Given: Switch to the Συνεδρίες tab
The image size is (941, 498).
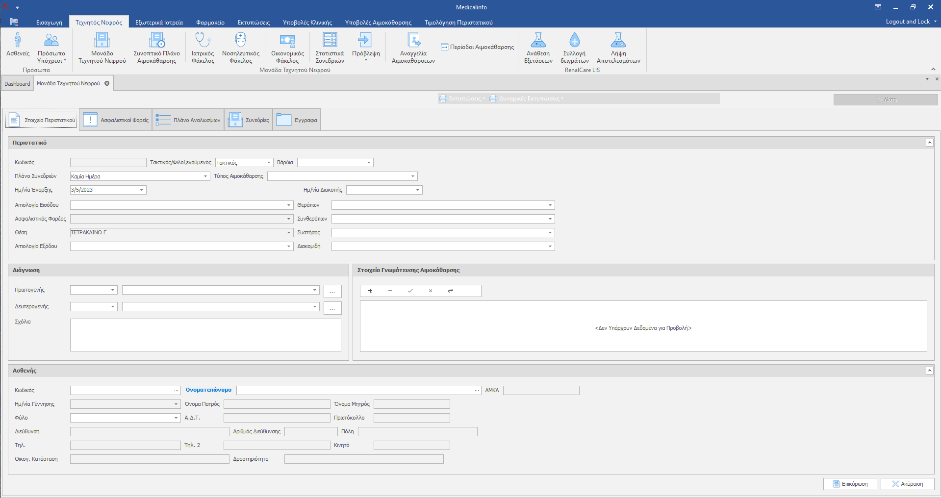Looking at the screenshot, I should point(249,120).
